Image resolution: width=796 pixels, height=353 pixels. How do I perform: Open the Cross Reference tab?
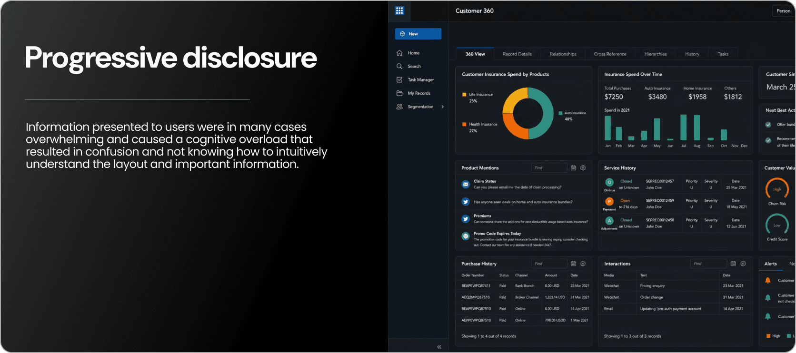coord(610,54)
